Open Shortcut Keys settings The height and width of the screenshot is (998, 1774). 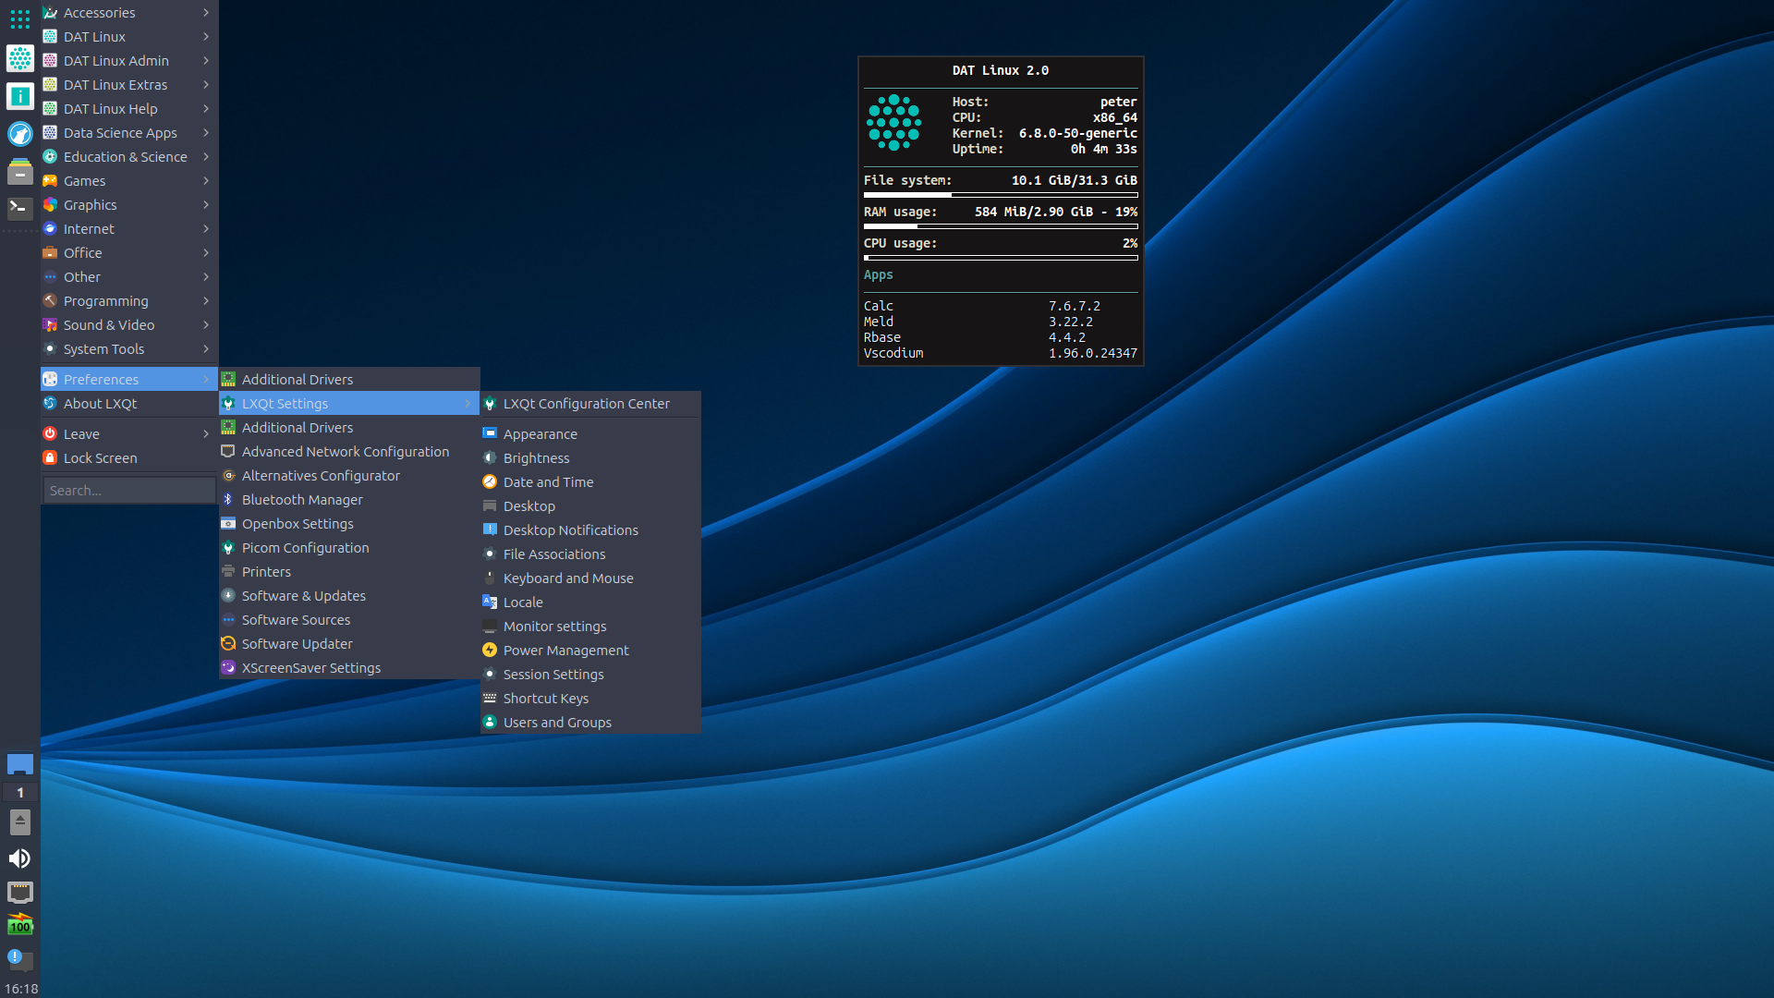click(590, 698)
